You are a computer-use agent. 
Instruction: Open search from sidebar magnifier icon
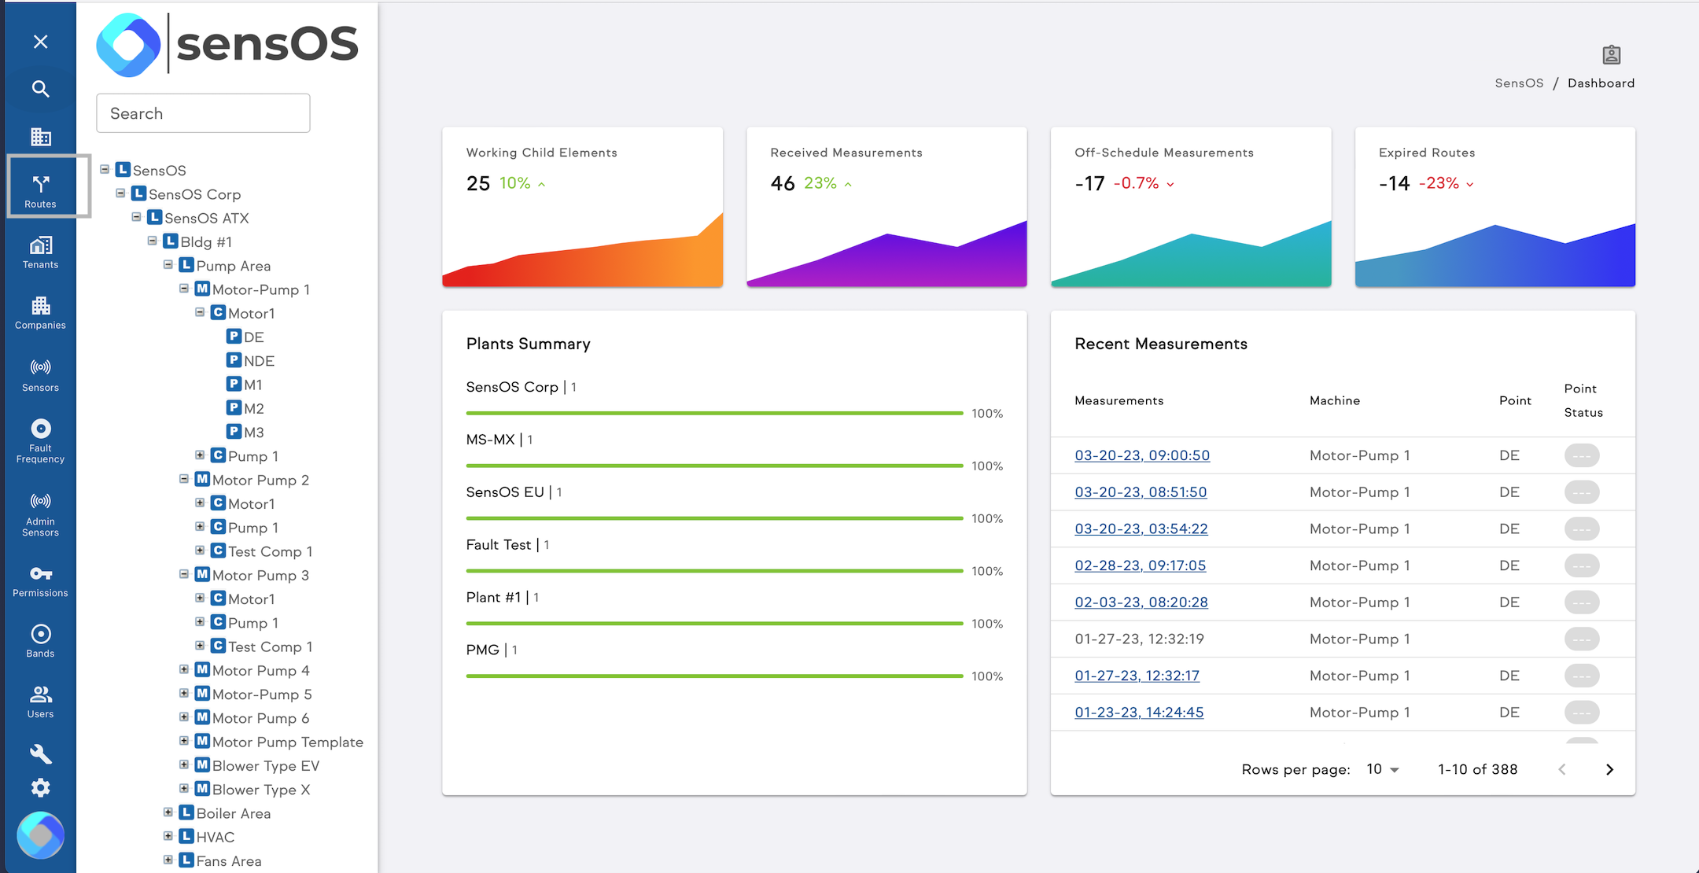click(x=41, y=89)
